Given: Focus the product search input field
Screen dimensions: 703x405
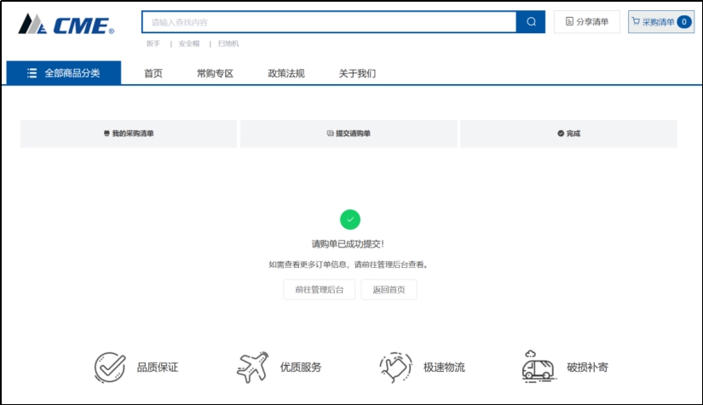Looking at the screenshot, I should click(329, 22).
